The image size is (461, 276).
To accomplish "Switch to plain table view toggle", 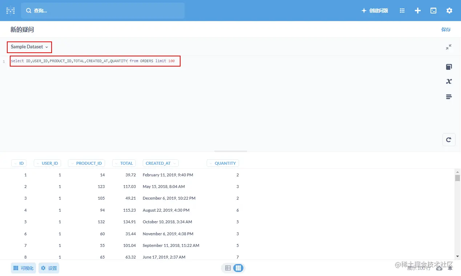I will point(228,268).
